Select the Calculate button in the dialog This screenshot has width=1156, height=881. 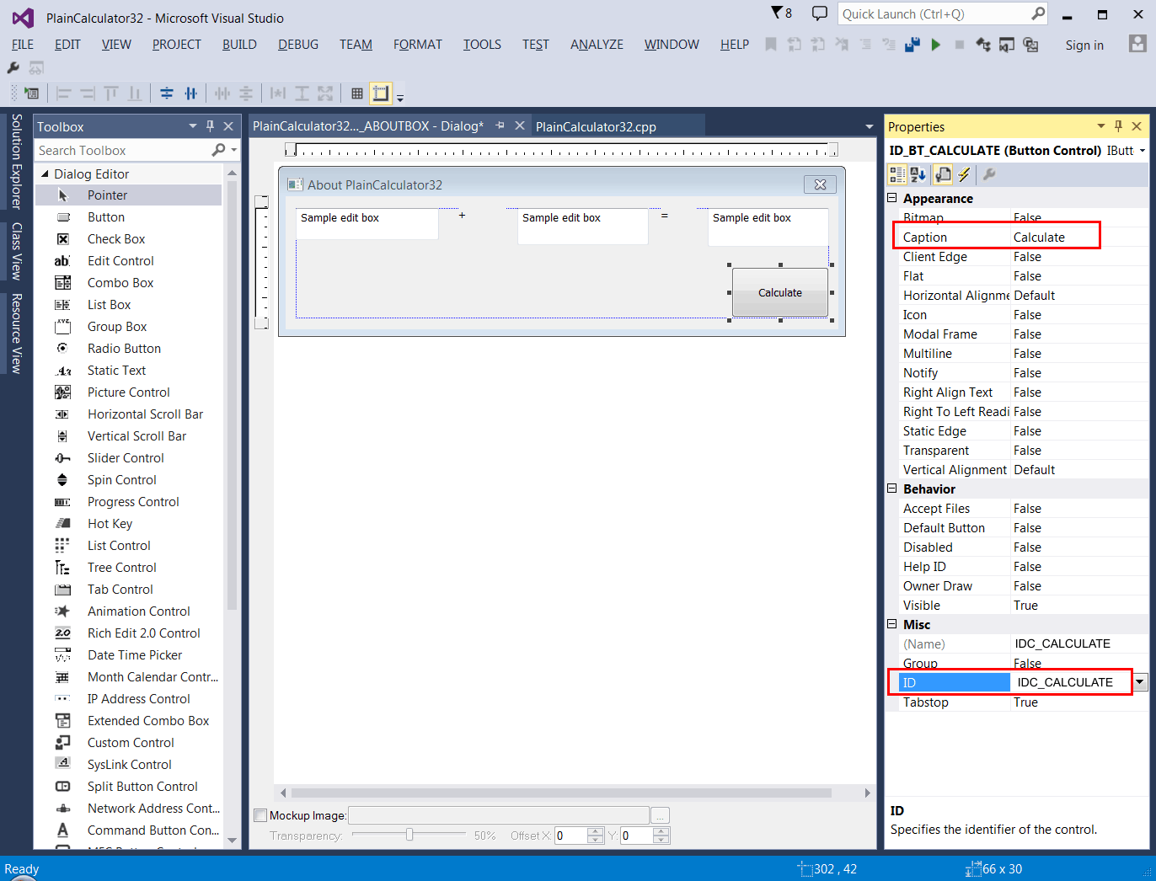780,292
